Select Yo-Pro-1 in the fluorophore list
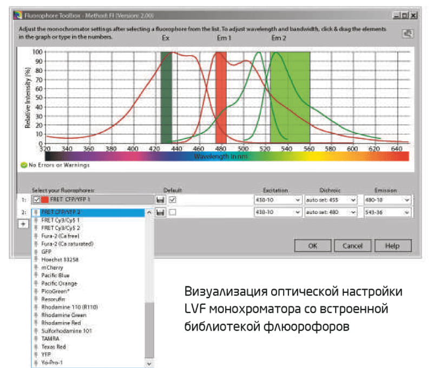This screenshot has width=433, height=368. 88,363
